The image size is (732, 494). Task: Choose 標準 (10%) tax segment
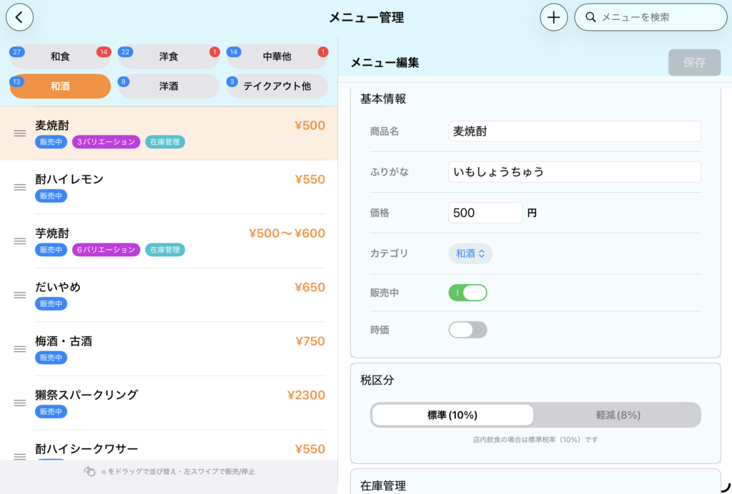(x=452, y=415)
